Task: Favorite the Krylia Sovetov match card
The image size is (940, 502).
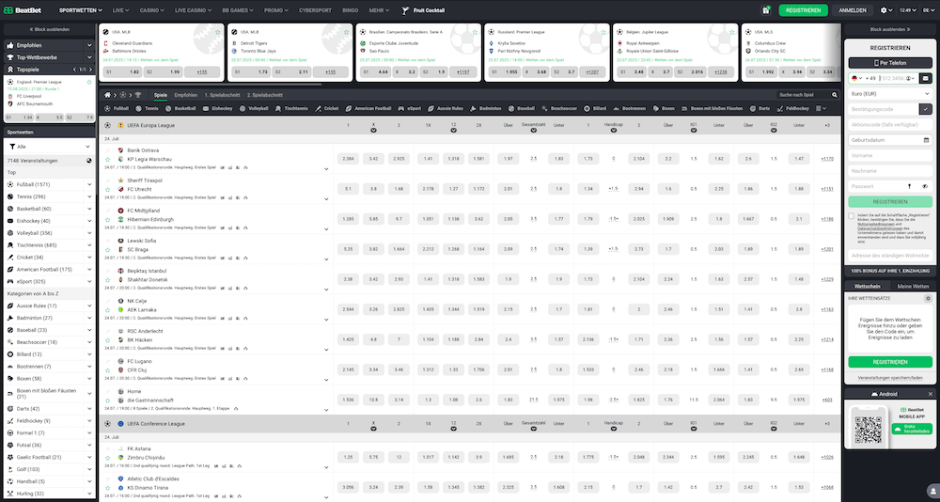Action: [x=603, y=32]
